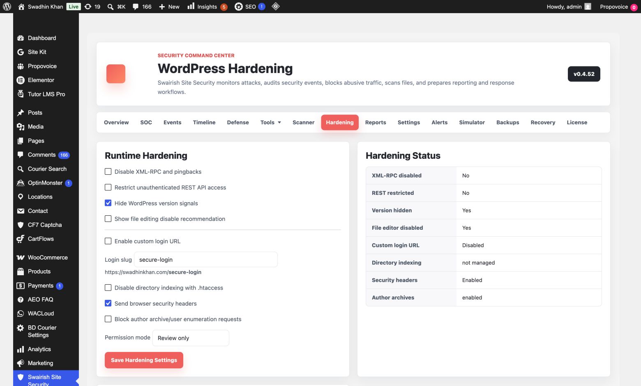
Task: Open the Backups tab
Action: 508,122
